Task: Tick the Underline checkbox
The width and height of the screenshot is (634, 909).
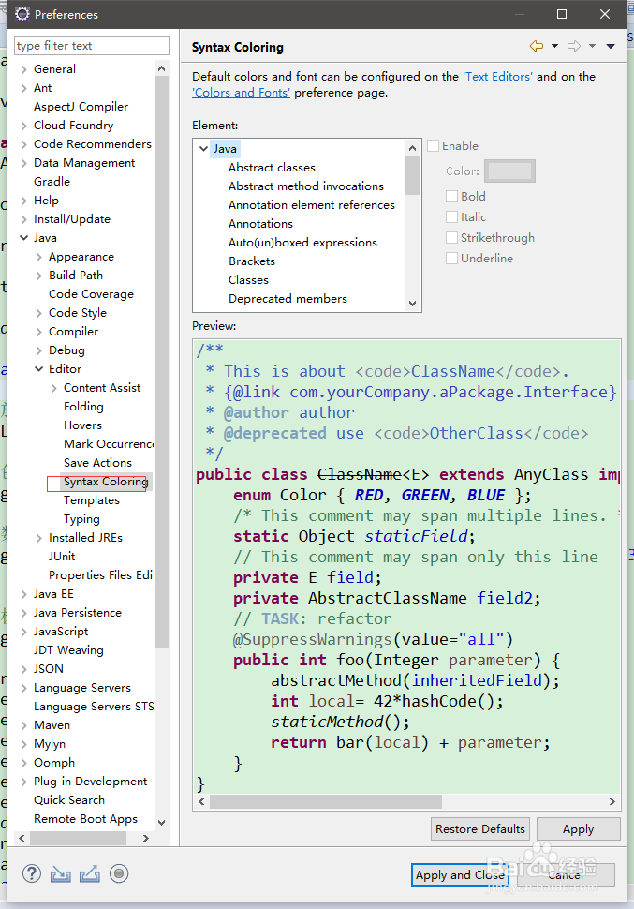Action: pos(451,258)
